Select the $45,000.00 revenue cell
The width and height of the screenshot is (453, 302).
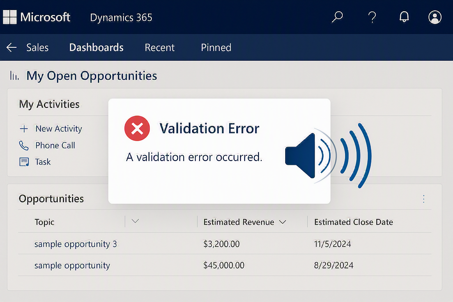coord(224,265)
